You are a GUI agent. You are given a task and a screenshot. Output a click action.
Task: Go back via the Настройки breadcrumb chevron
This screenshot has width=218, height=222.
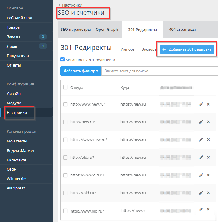pos(60,5)
